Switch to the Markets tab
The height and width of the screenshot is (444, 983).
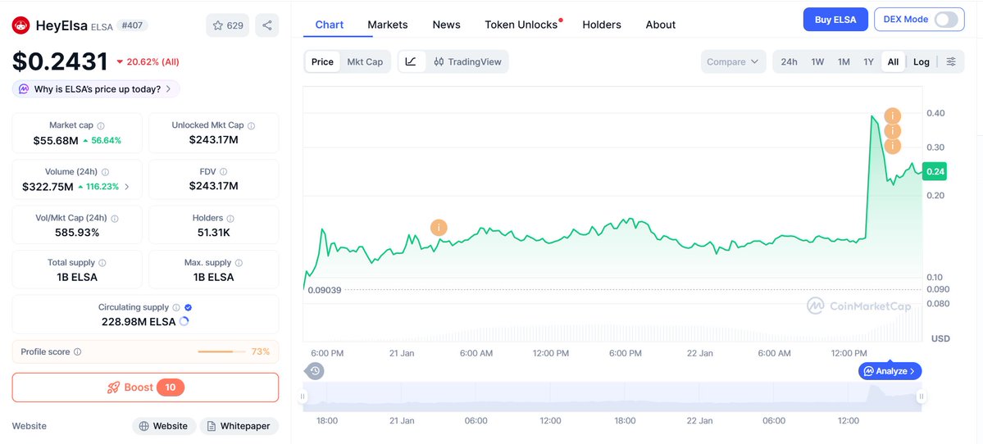tap(387, 25)
